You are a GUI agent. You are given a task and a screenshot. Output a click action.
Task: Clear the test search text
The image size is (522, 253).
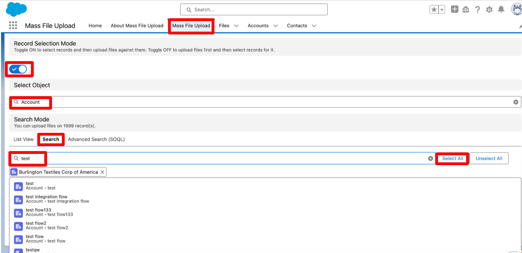pyautogui.click(x=430, y=158)
